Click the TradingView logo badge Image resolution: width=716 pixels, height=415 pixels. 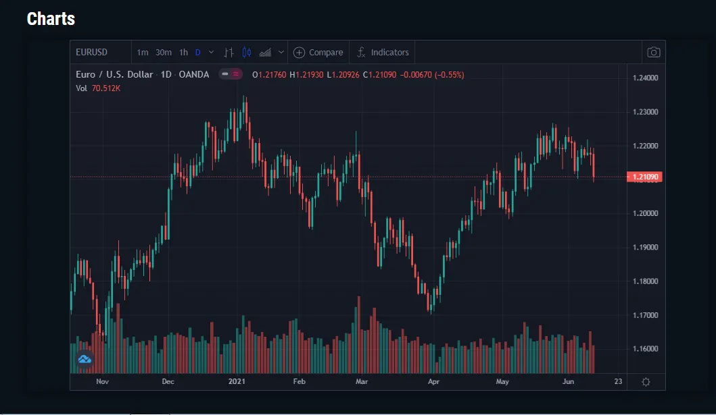pyautogui.click(x=85, y=360)
